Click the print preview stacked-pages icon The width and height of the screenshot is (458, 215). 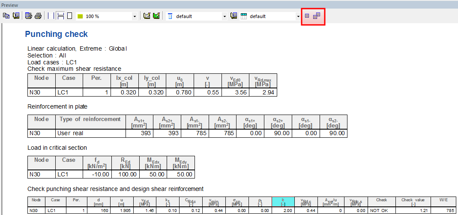point(28,16)
